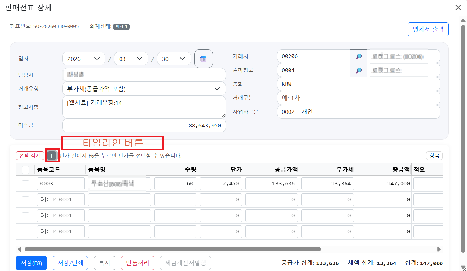Click the 복사 button

[104, 263]
